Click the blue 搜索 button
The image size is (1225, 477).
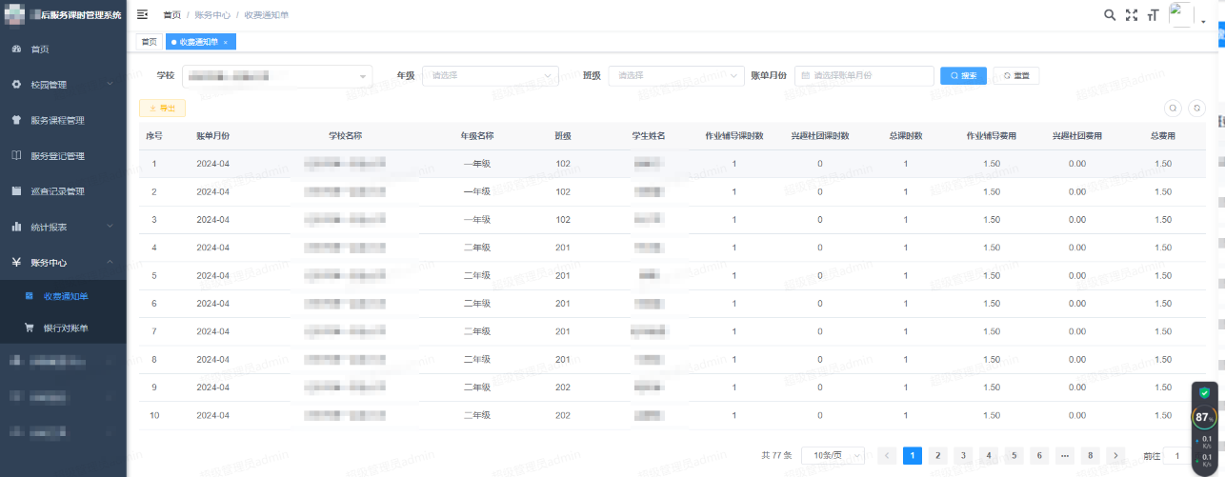(x=963, y=75)
